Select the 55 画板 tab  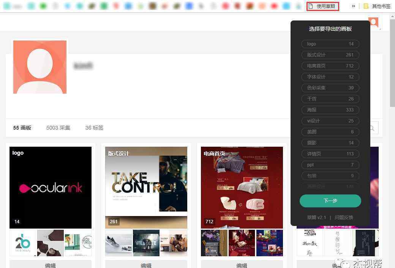click(22, 128)
